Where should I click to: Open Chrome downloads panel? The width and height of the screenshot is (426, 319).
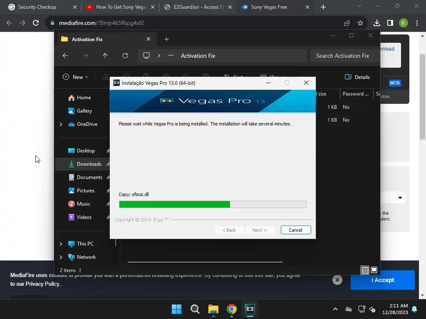point(377,23)
